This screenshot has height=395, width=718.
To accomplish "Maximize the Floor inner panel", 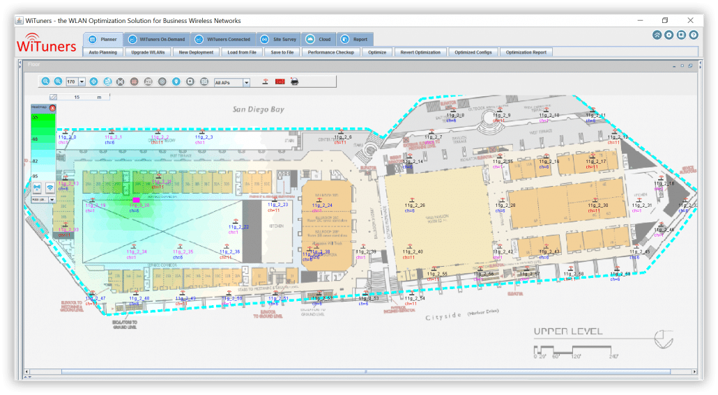I will [x=682, y=66].
